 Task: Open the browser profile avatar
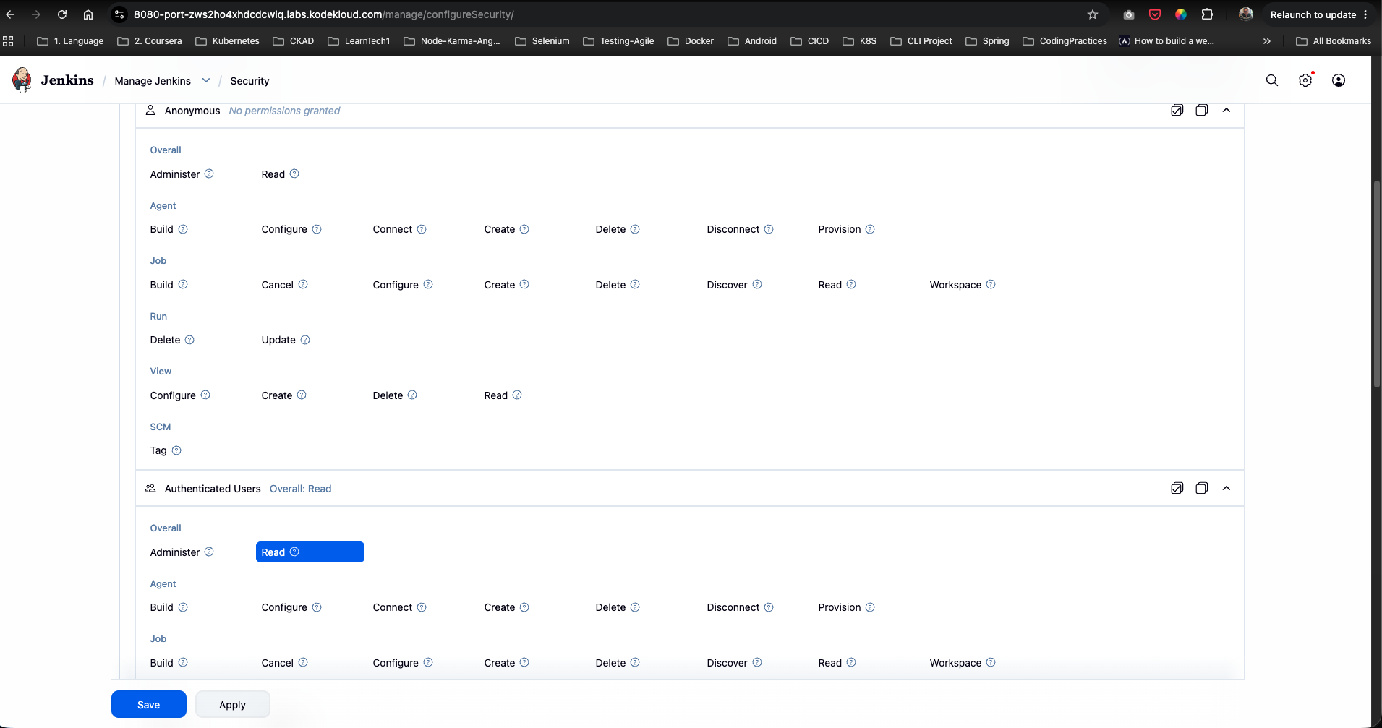coord(1245,14)
